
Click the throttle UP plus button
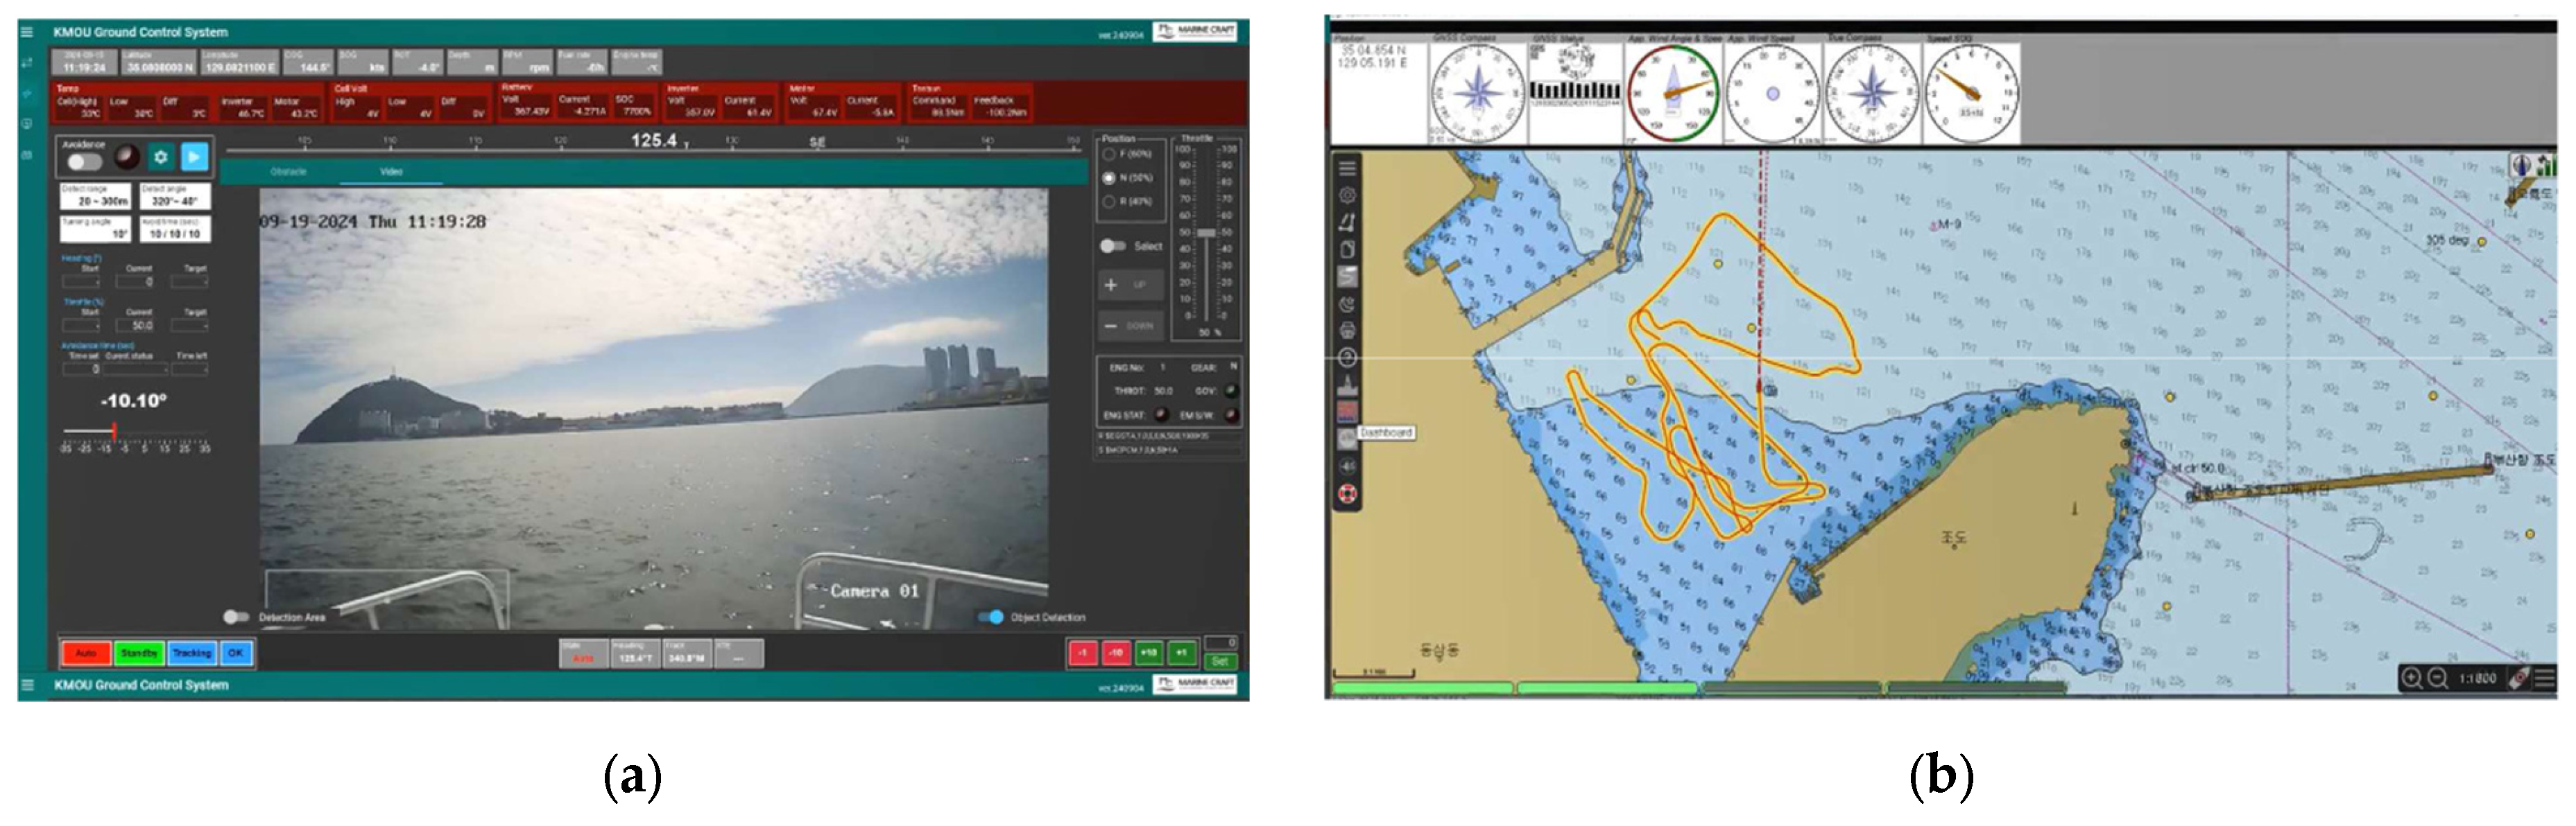click(1131, 285)
